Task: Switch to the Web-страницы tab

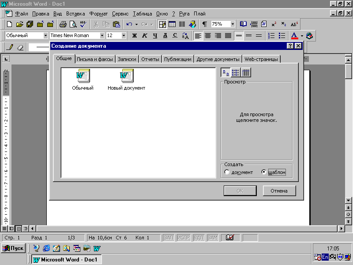Action: [261, 59]
